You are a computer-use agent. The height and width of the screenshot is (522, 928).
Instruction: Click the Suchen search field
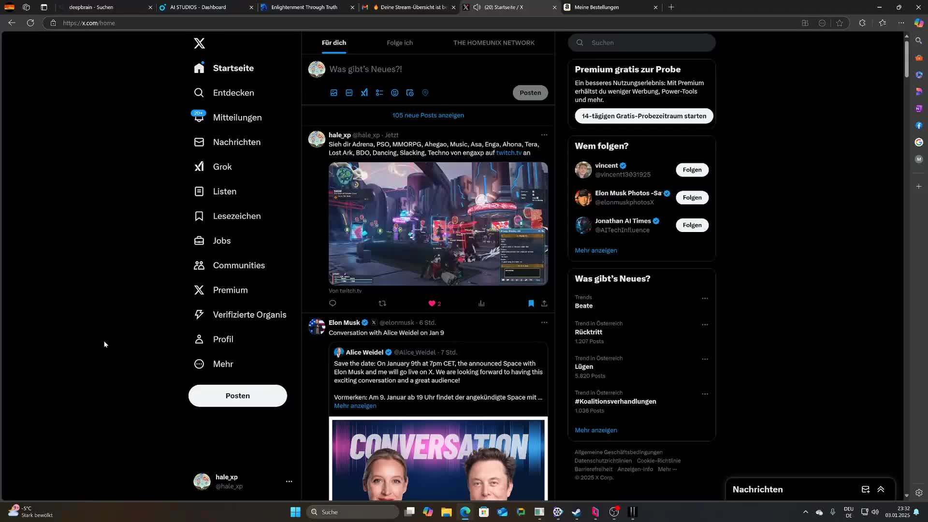648,43
